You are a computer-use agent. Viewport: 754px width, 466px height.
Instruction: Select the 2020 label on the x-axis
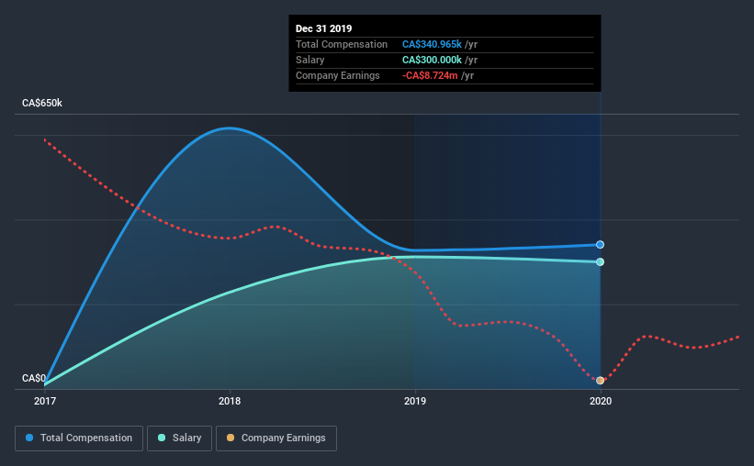coord(600,401)
